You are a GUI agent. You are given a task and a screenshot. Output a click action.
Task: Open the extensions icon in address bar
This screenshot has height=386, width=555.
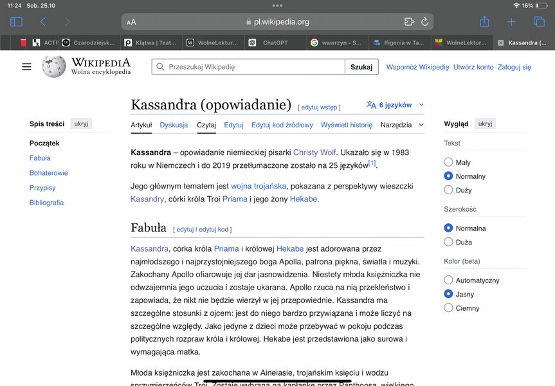point(409,22)
